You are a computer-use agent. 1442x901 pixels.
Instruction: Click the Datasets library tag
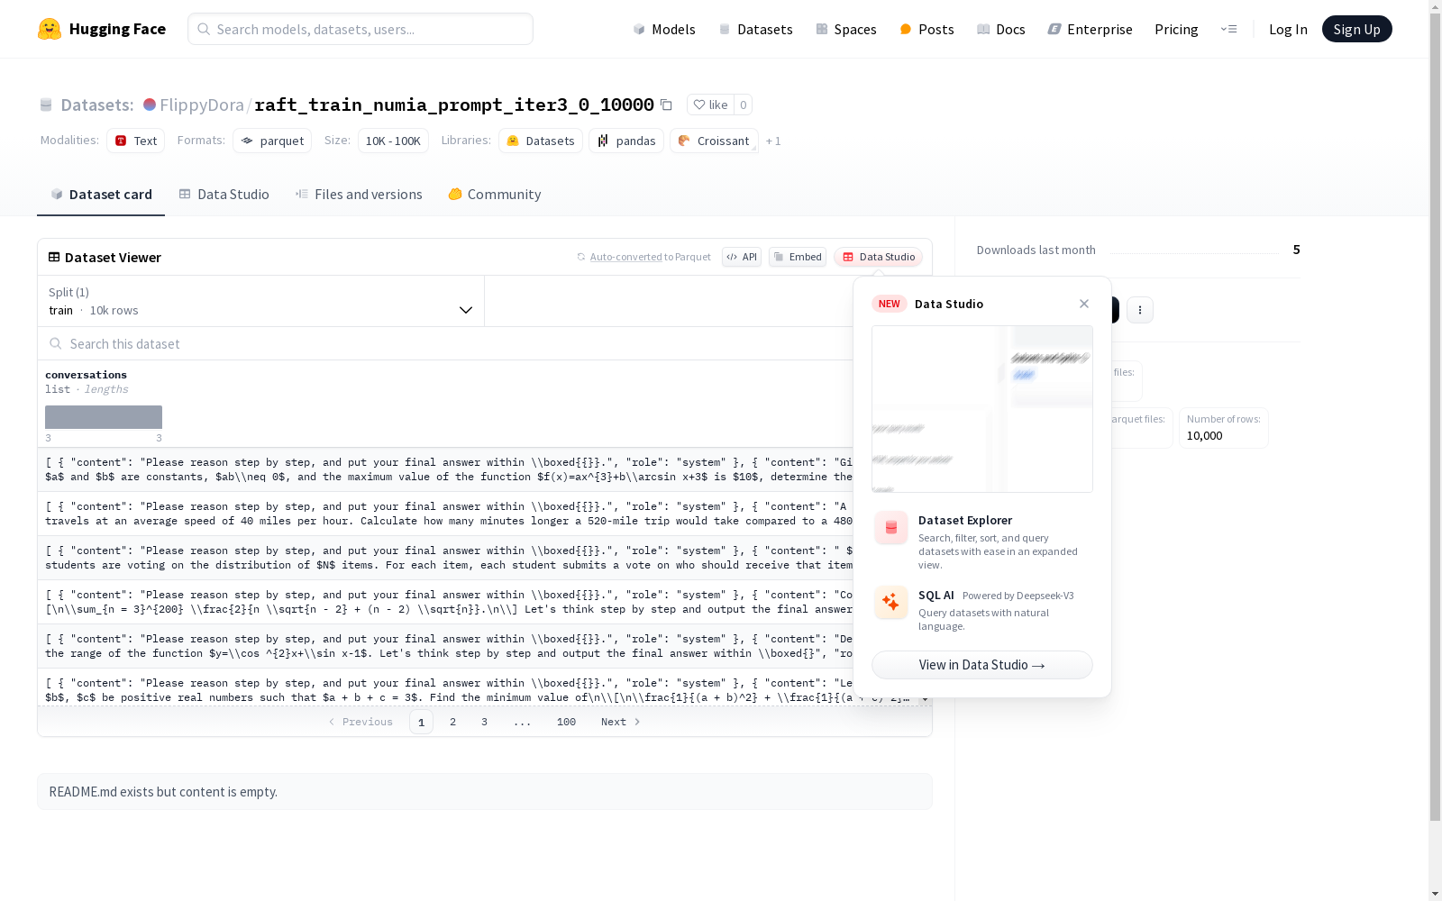tap(541, 141)
